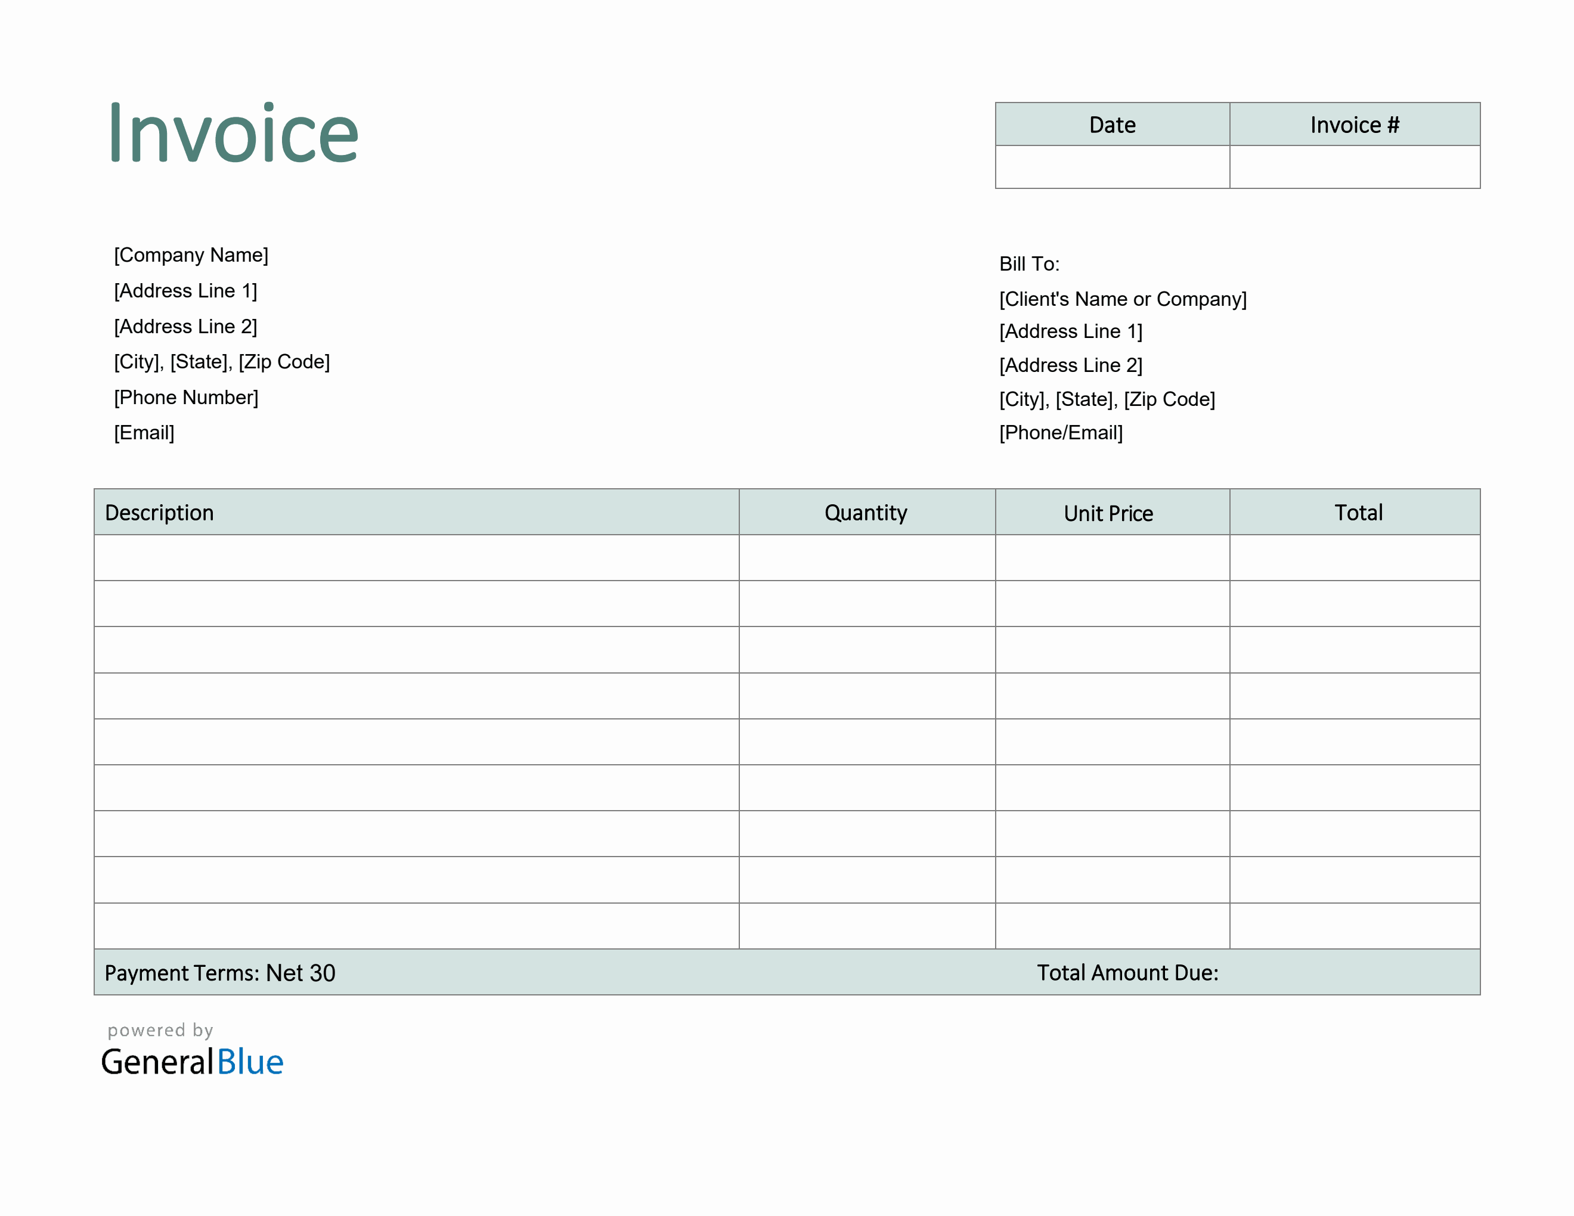Select the [Company Name] placeholder
1574x1216 pixels.
click(x=191, y=255)
